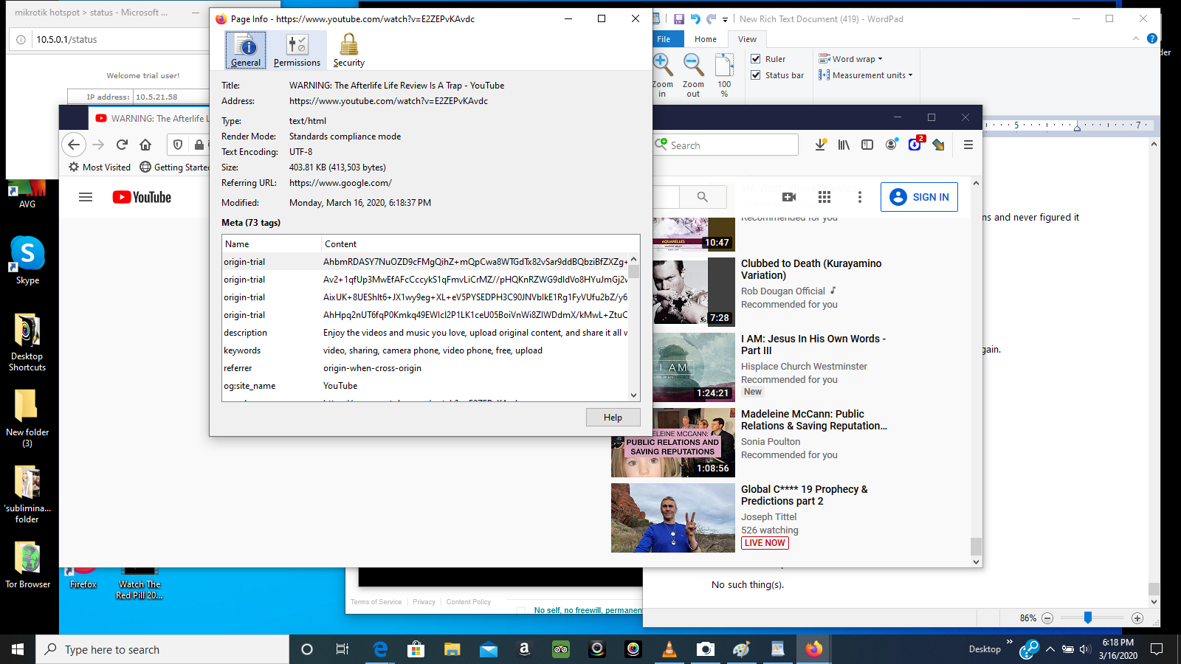Open the Measurement units dropdown in WordPad
The width and height of the screenshot is (1181, 664).
click(866, 75)
